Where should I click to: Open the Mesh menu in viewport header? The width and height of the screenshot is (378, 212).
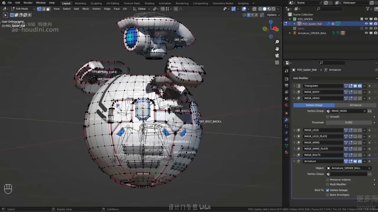(86, 9)
